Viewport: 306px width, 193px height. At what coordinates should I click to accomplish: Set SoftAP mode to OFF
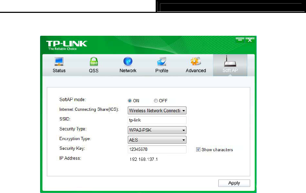click(156, 101)
